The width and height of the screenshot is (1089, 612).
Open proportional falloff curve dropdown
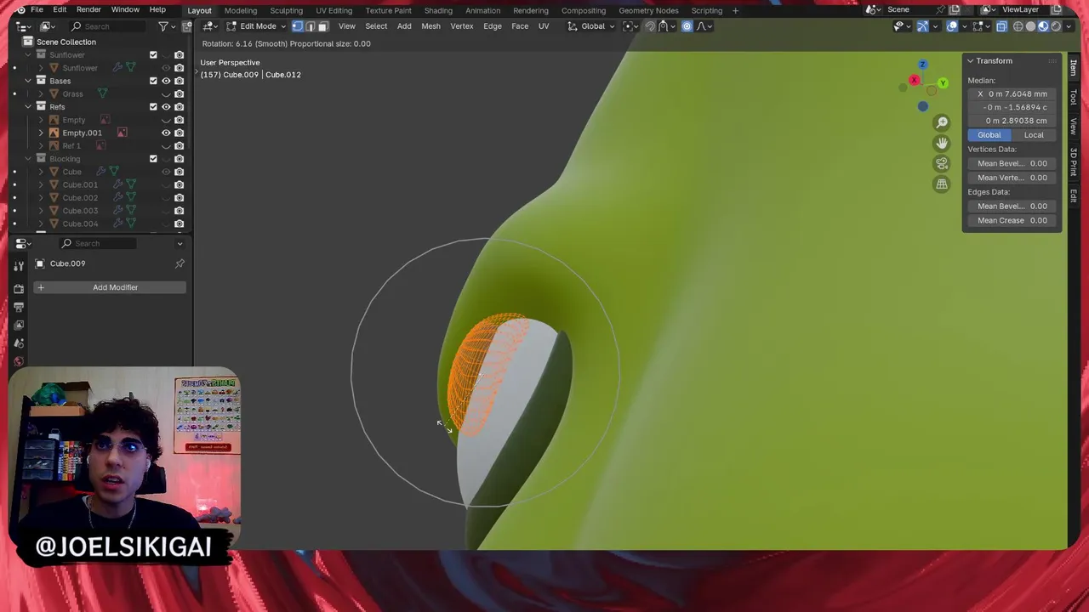(x=704, y=26)
